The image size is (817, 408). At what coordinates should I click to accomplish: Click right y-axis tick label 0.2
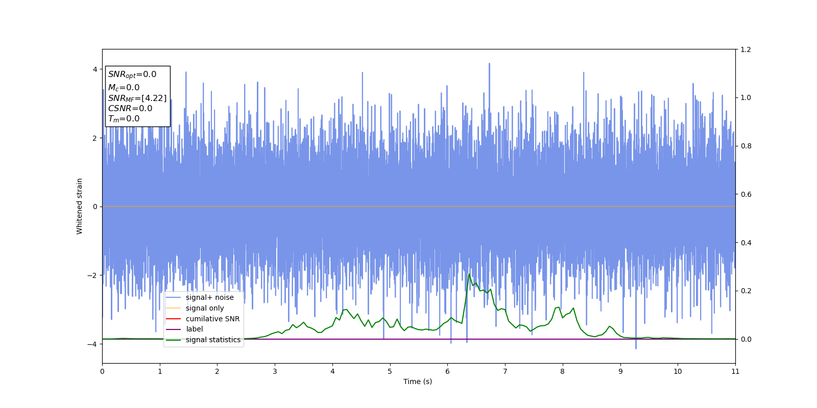tap(746, 291)
